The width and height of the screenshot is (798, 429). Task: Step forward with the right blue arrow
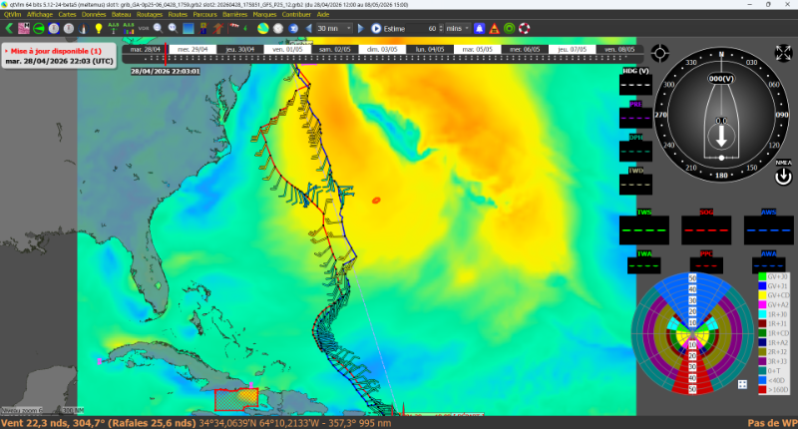click(362, 28)
